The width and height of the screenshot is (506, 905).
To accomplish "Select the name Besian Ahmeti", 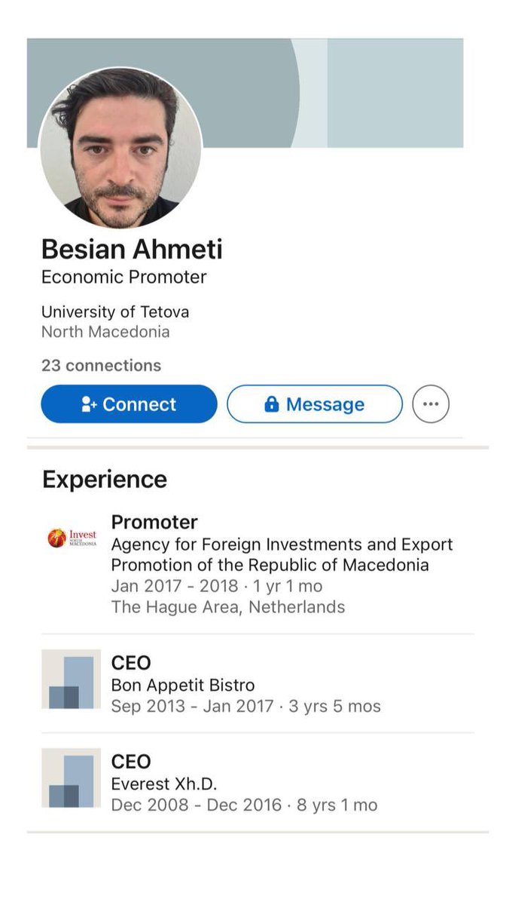I will pyautogui.click(x=132, y=249).
